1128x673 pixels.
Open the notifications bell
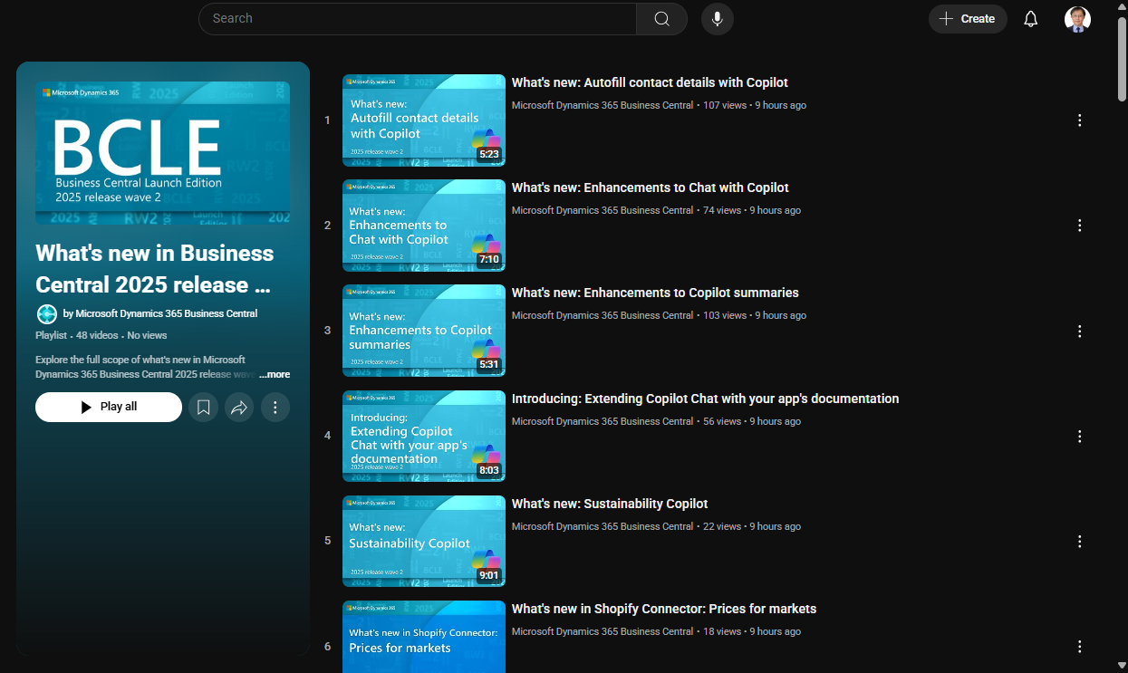1030,19
